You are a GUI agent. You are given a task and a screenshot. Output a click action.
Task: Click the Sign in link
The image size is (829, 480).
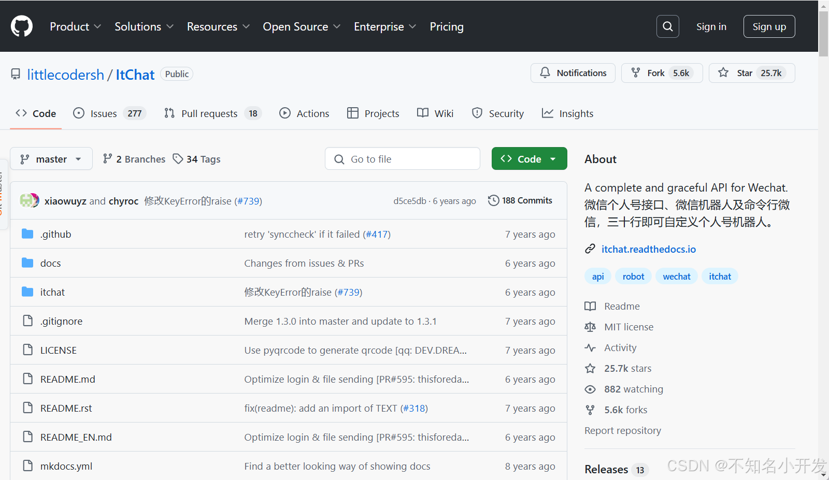(711, 26)
